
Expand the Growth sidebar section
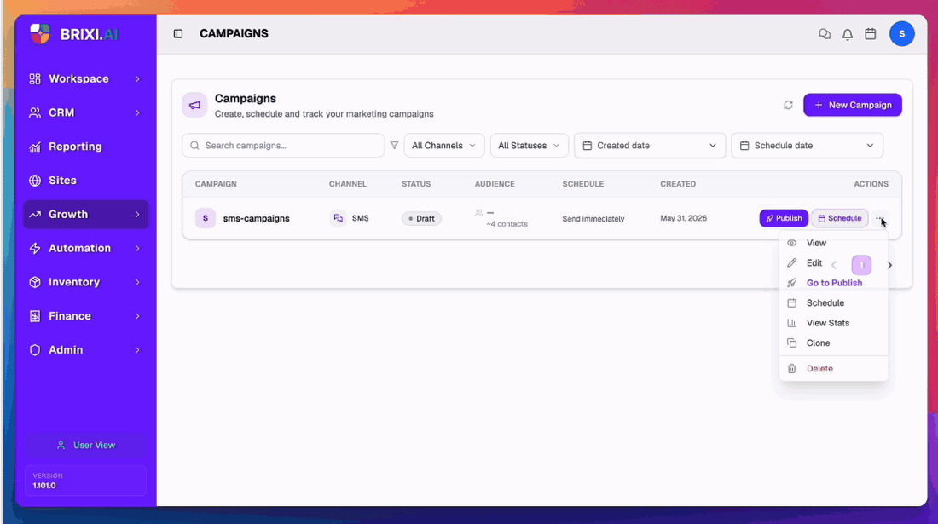pyautogui.click(x=85, y=215)
